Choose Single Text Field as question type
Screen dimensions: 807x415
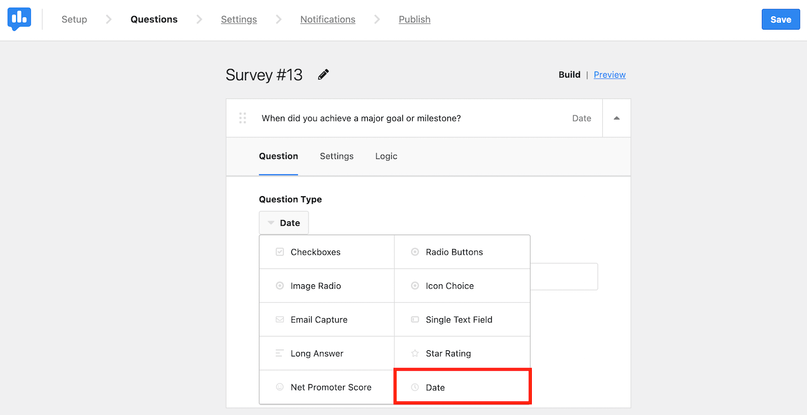tap(459, 319)
